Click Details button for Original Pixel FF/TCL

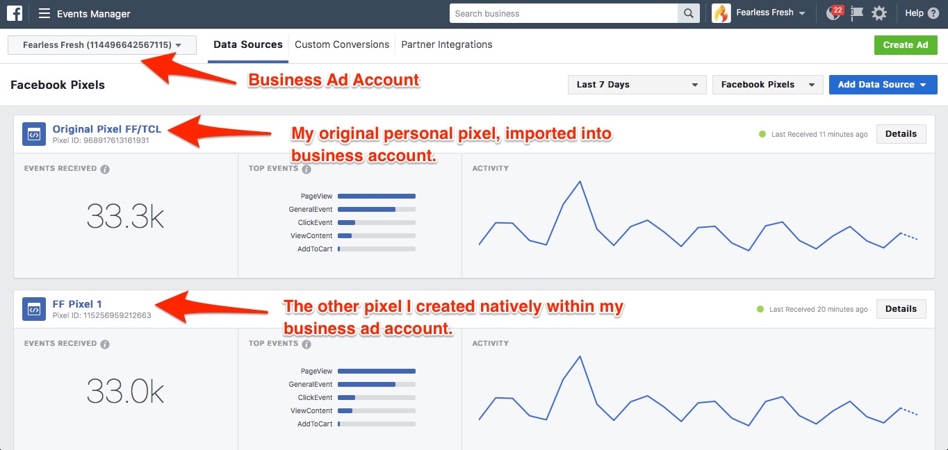[x=901, y=134]
